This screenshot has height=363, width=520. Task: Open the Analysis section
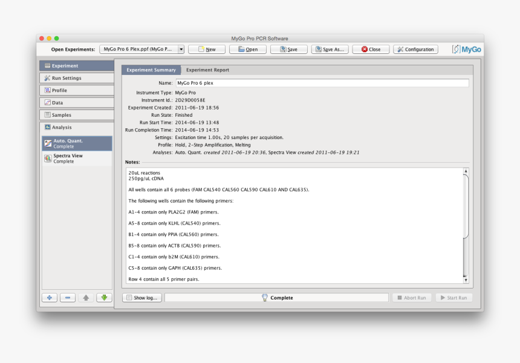tap(77, 127)
